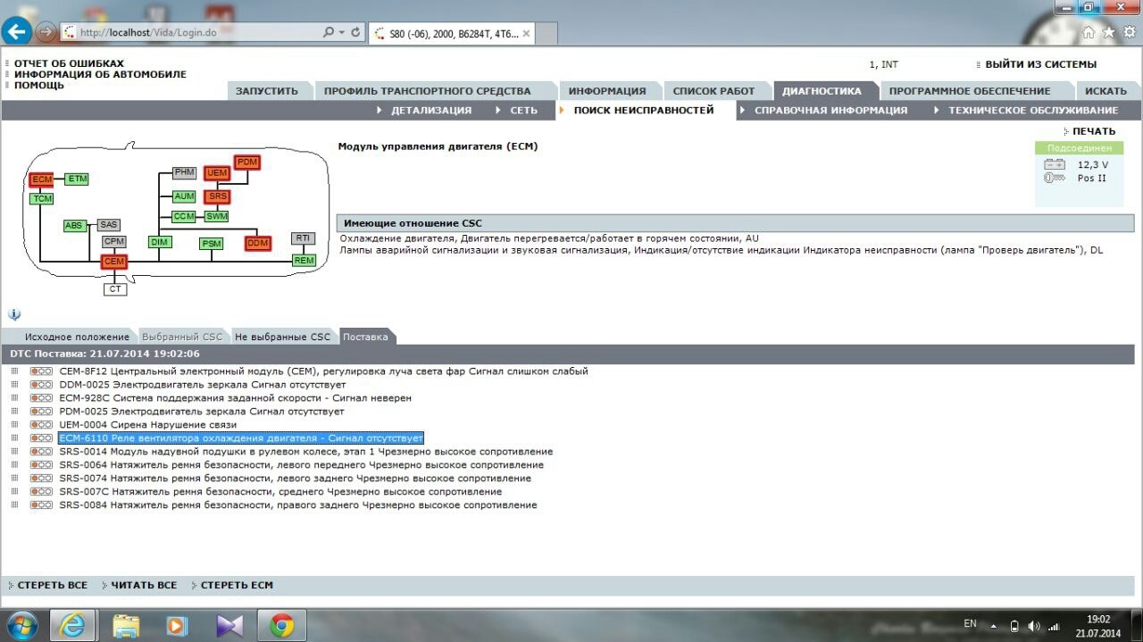Viewport: 1143px width, 642px height.
Task: Click status icon for SRS-0014 fault code
Action: coord(41,452)
